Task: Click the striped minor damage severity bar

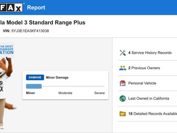Action: 34,86
